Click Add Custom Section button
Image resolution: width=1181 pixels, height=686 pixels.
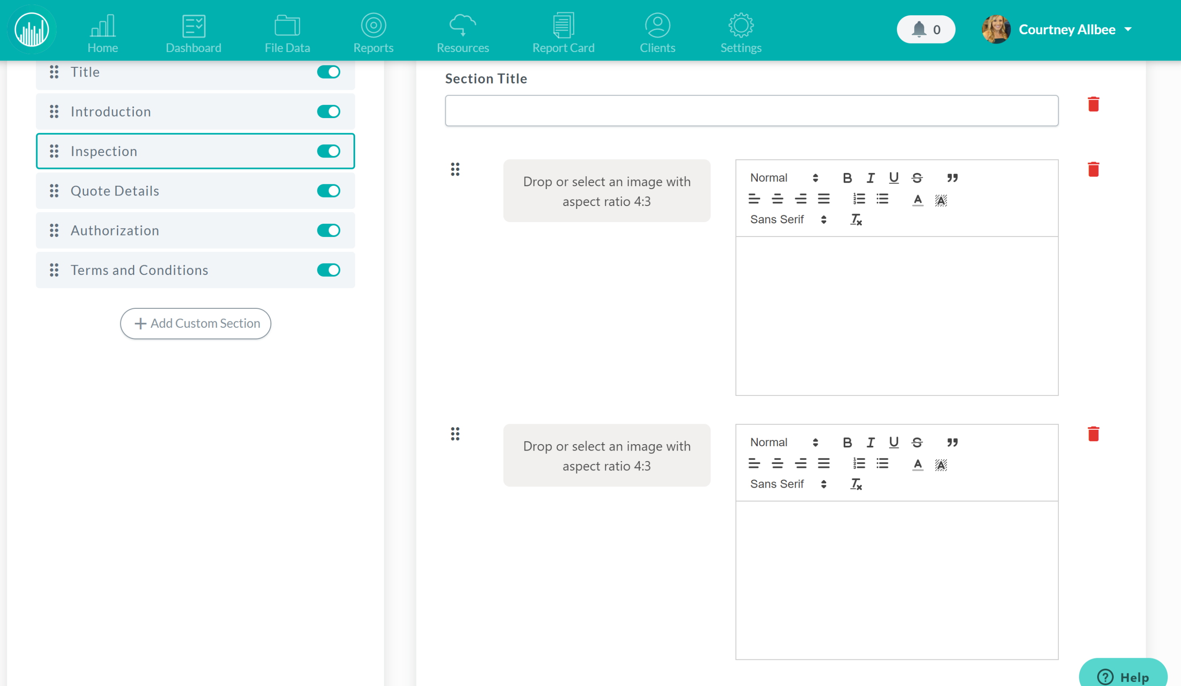195,323
